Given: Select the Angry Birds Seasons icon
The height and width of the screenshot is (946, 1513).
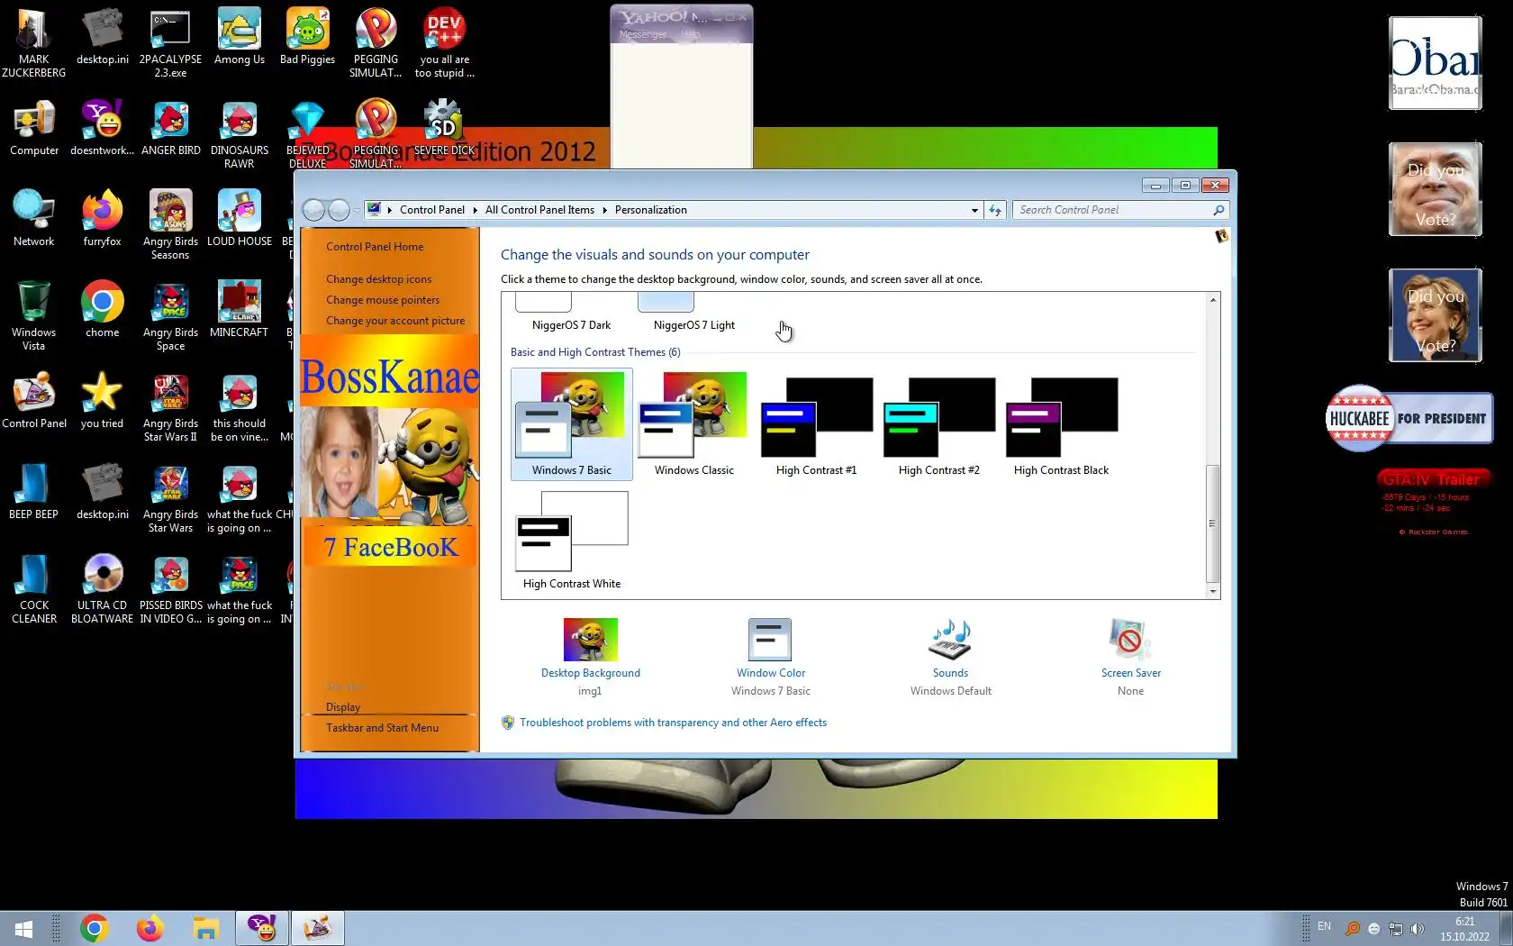Looking at the screenshot, I should (170, 224).
